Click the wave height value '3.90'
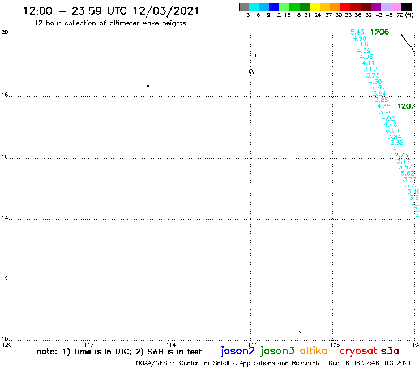 386,112
